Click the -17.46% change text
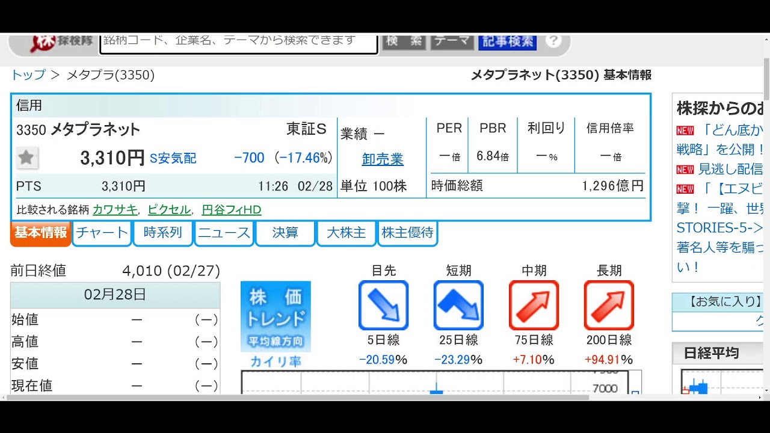The height and width of the screenshot is (433, 770). [x=303, y=158]
